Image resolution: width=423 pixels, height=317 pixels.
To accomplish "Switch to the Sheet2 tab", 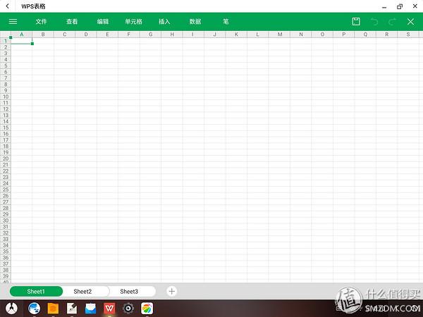I will (82, 292).
